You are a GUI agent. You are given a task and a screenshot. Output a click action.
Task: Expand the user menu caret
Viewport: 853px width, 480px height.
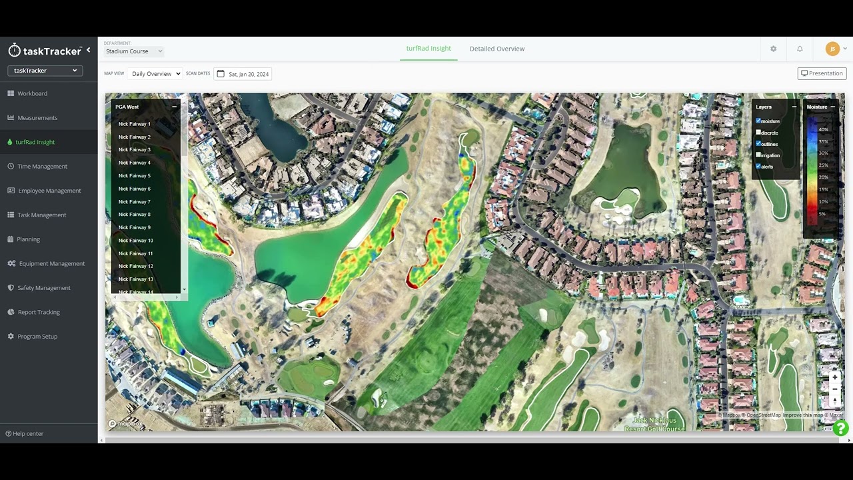tap(845, 49)
